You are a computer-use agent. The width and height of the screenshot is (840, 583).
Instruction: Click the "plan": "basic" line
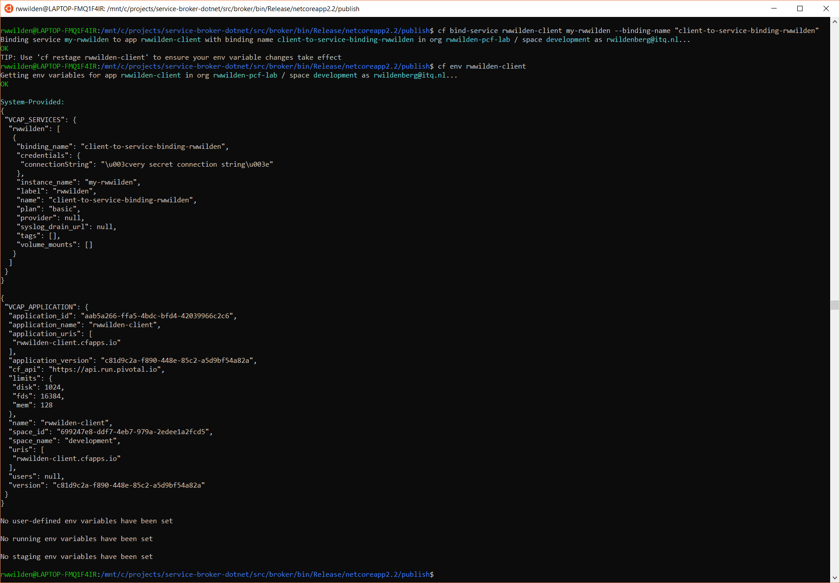click(48, 209)
